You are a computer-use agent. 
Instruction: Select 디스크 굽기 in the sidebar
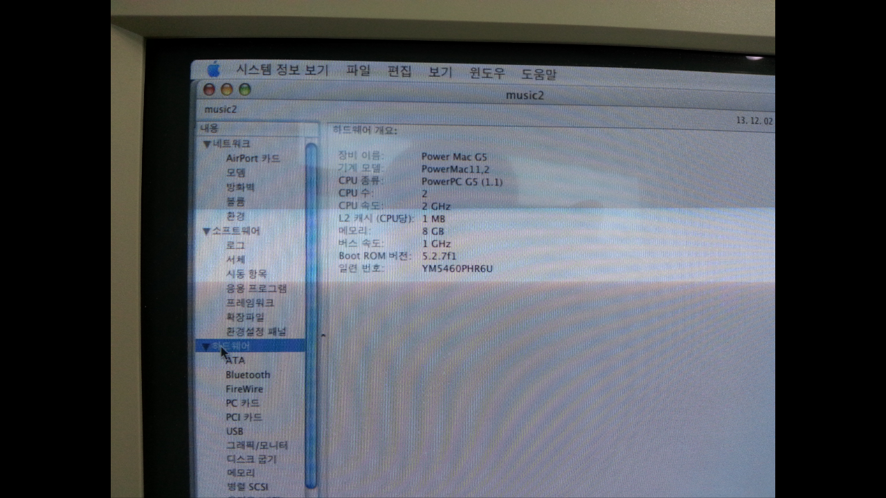click(x=251, y=459)
